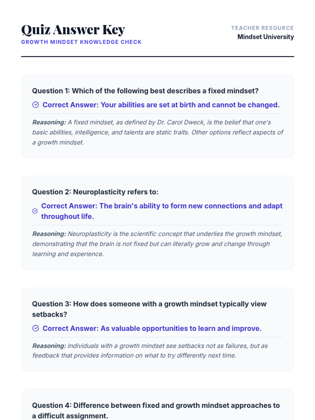
Task: Click the bold "Reasoning:" label under Question 3
Action: 49,346
